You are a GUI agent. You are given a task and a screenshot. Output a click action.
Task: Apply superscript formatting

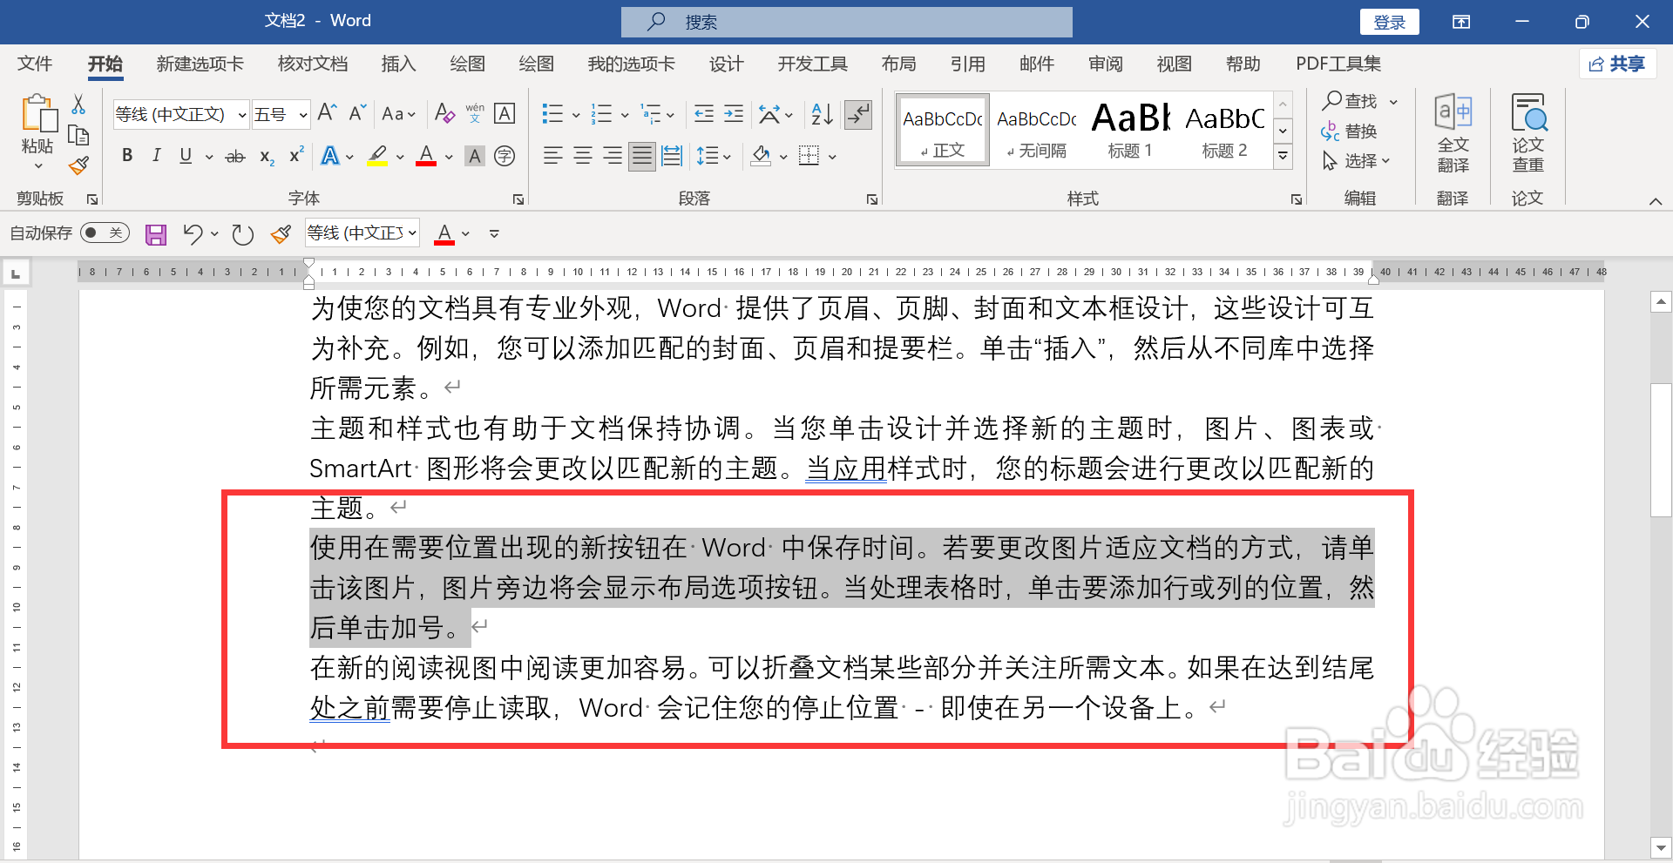pyautogui.click(x=296, y=155)
